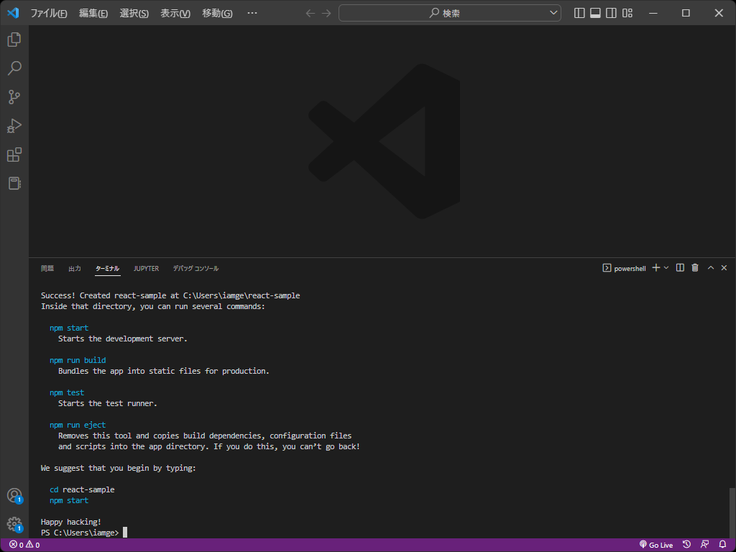Open the feedback icon in the status bar
Viewport: 736px width, 552px height.
[x=704, y=545]
